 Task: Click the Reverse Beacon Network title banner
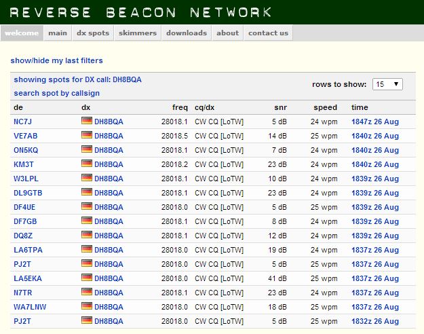140,12
